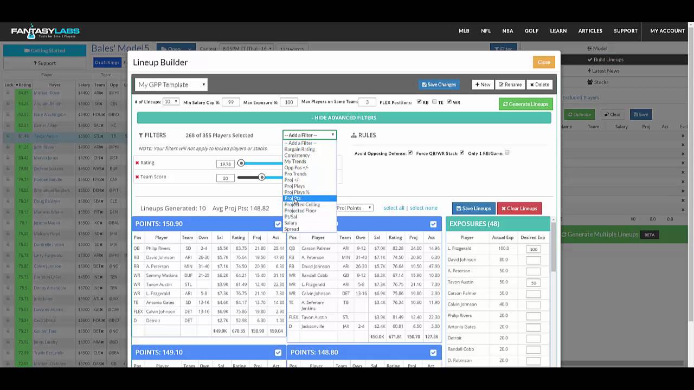Click Tavon Austin desired exposure field

tap(534, 283)
